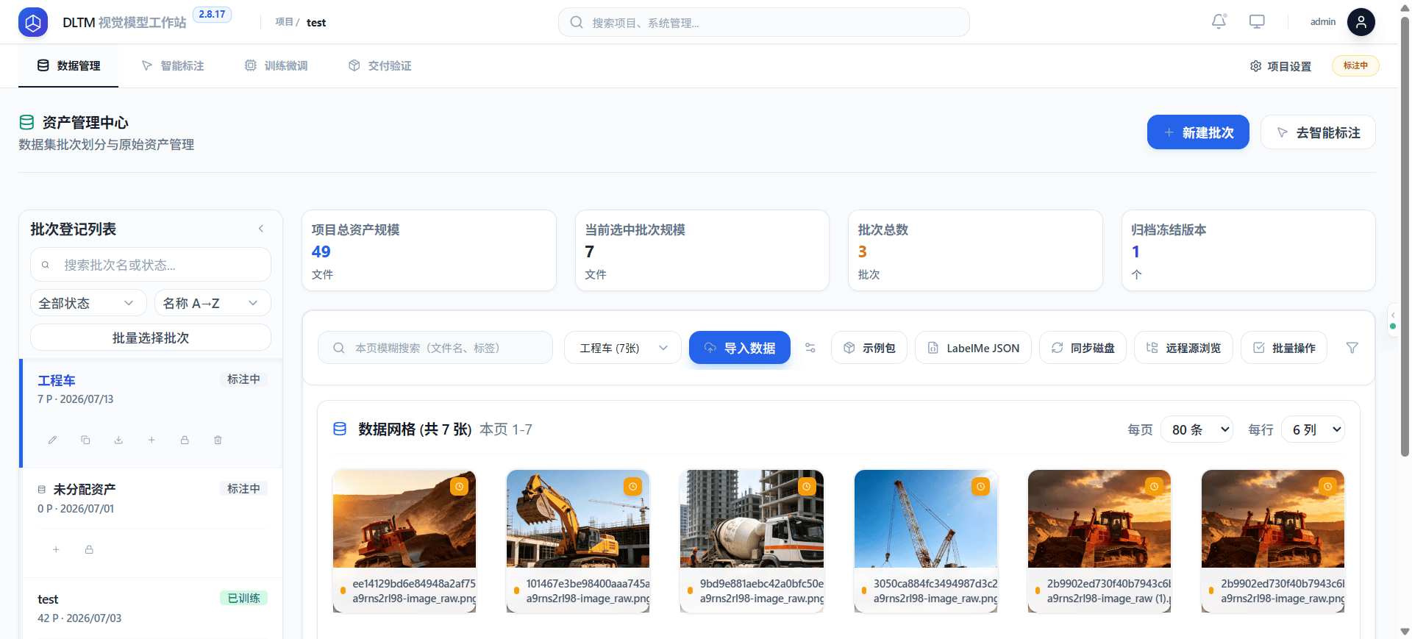Open the 名称 A→Z sort dropdown
The image size is (1412, 639).
pos(213,303)
